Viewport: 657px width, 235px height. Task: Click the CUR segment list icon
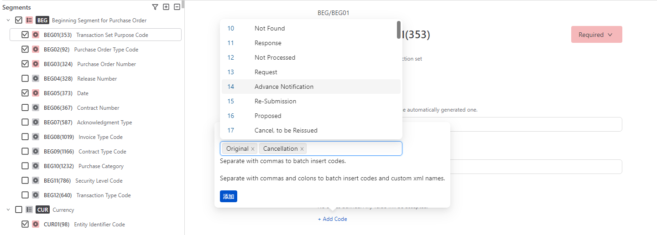pyautogui.click(x=29, y=209)
